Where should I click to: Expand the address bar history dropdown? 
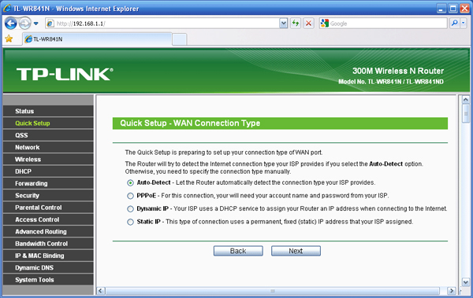(x=283, y=23)
